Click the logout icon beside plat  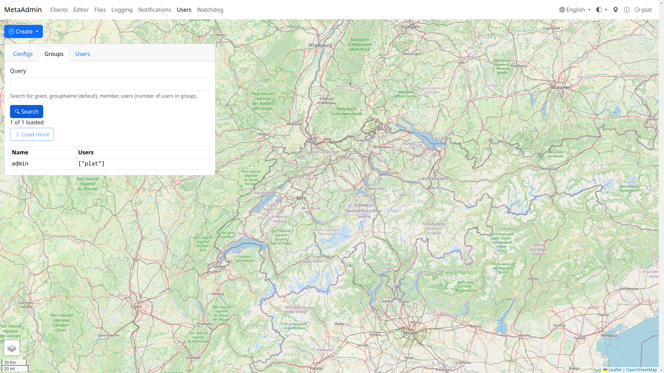pos(637,10)
